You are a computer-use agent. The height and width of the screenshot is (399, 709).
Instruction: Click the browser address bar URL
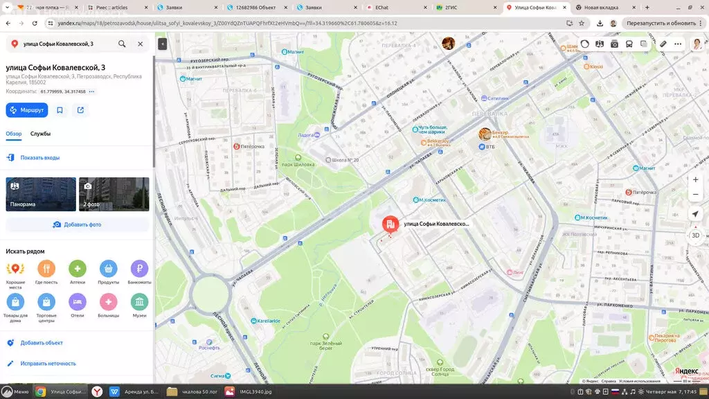coord(227,23)
